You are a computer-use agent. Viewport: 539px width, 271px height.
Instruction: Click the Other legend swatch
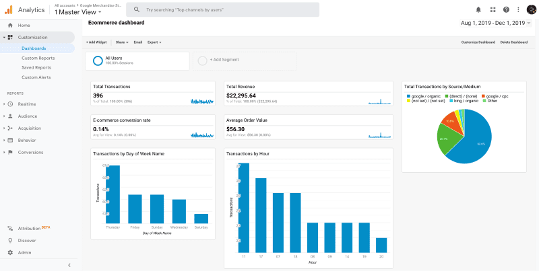click(x=484, y=101)
